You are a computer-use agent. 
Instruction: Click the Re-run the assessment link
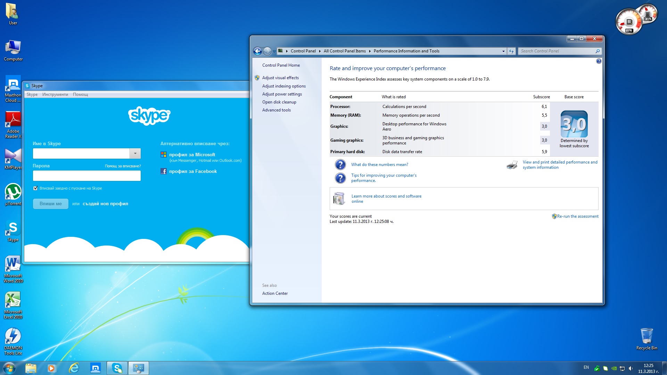click(577, 216)
